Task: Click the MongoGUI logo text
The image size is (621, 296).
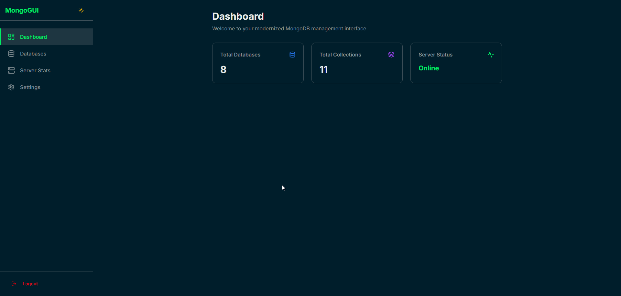Action: point(22,10)
